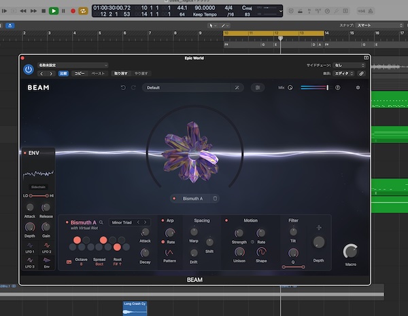Click the Pause button in transport

point(63,11)
